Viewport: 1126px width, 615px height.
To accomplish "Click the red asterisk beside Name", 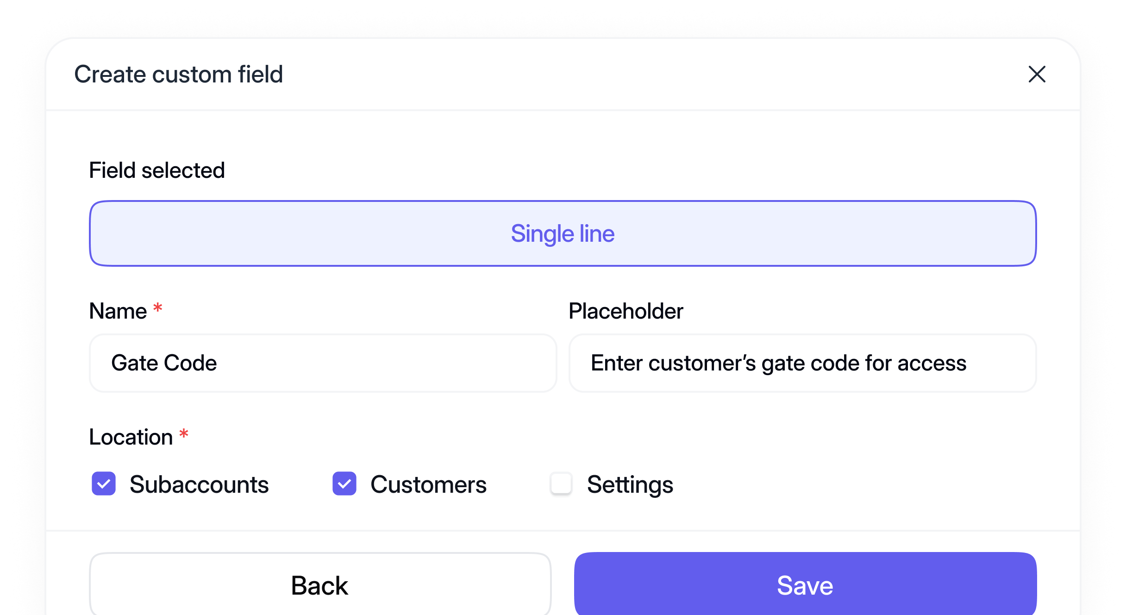I will tap(158, 307).
